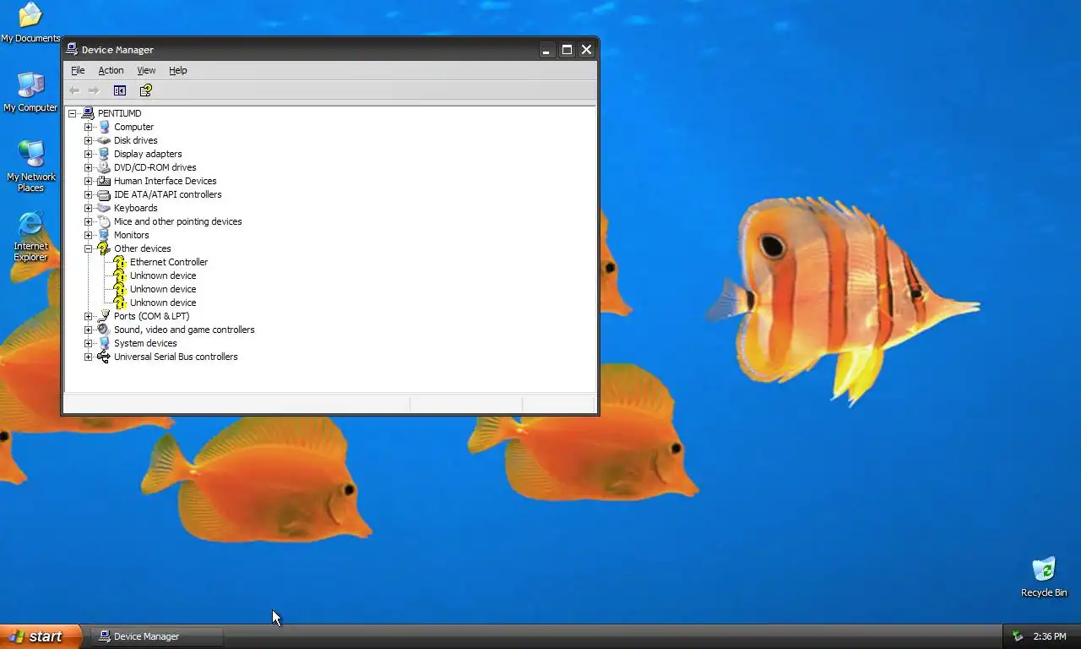Viewport: 1081px width, 649px height.
Task: Click the Back arrow toolbar icon
Action: pos(74,90)
